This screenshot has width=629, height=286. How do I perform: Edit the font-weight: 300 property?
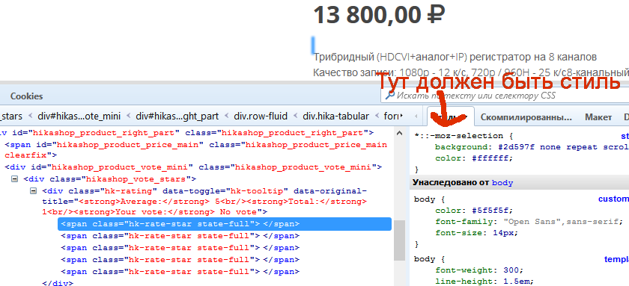479,270
